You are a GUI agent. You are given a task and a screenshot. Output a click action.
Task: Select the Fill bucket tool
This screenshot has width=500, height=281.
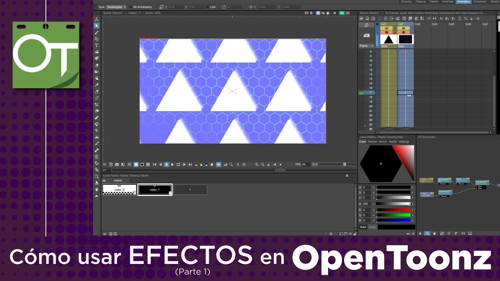96,52
